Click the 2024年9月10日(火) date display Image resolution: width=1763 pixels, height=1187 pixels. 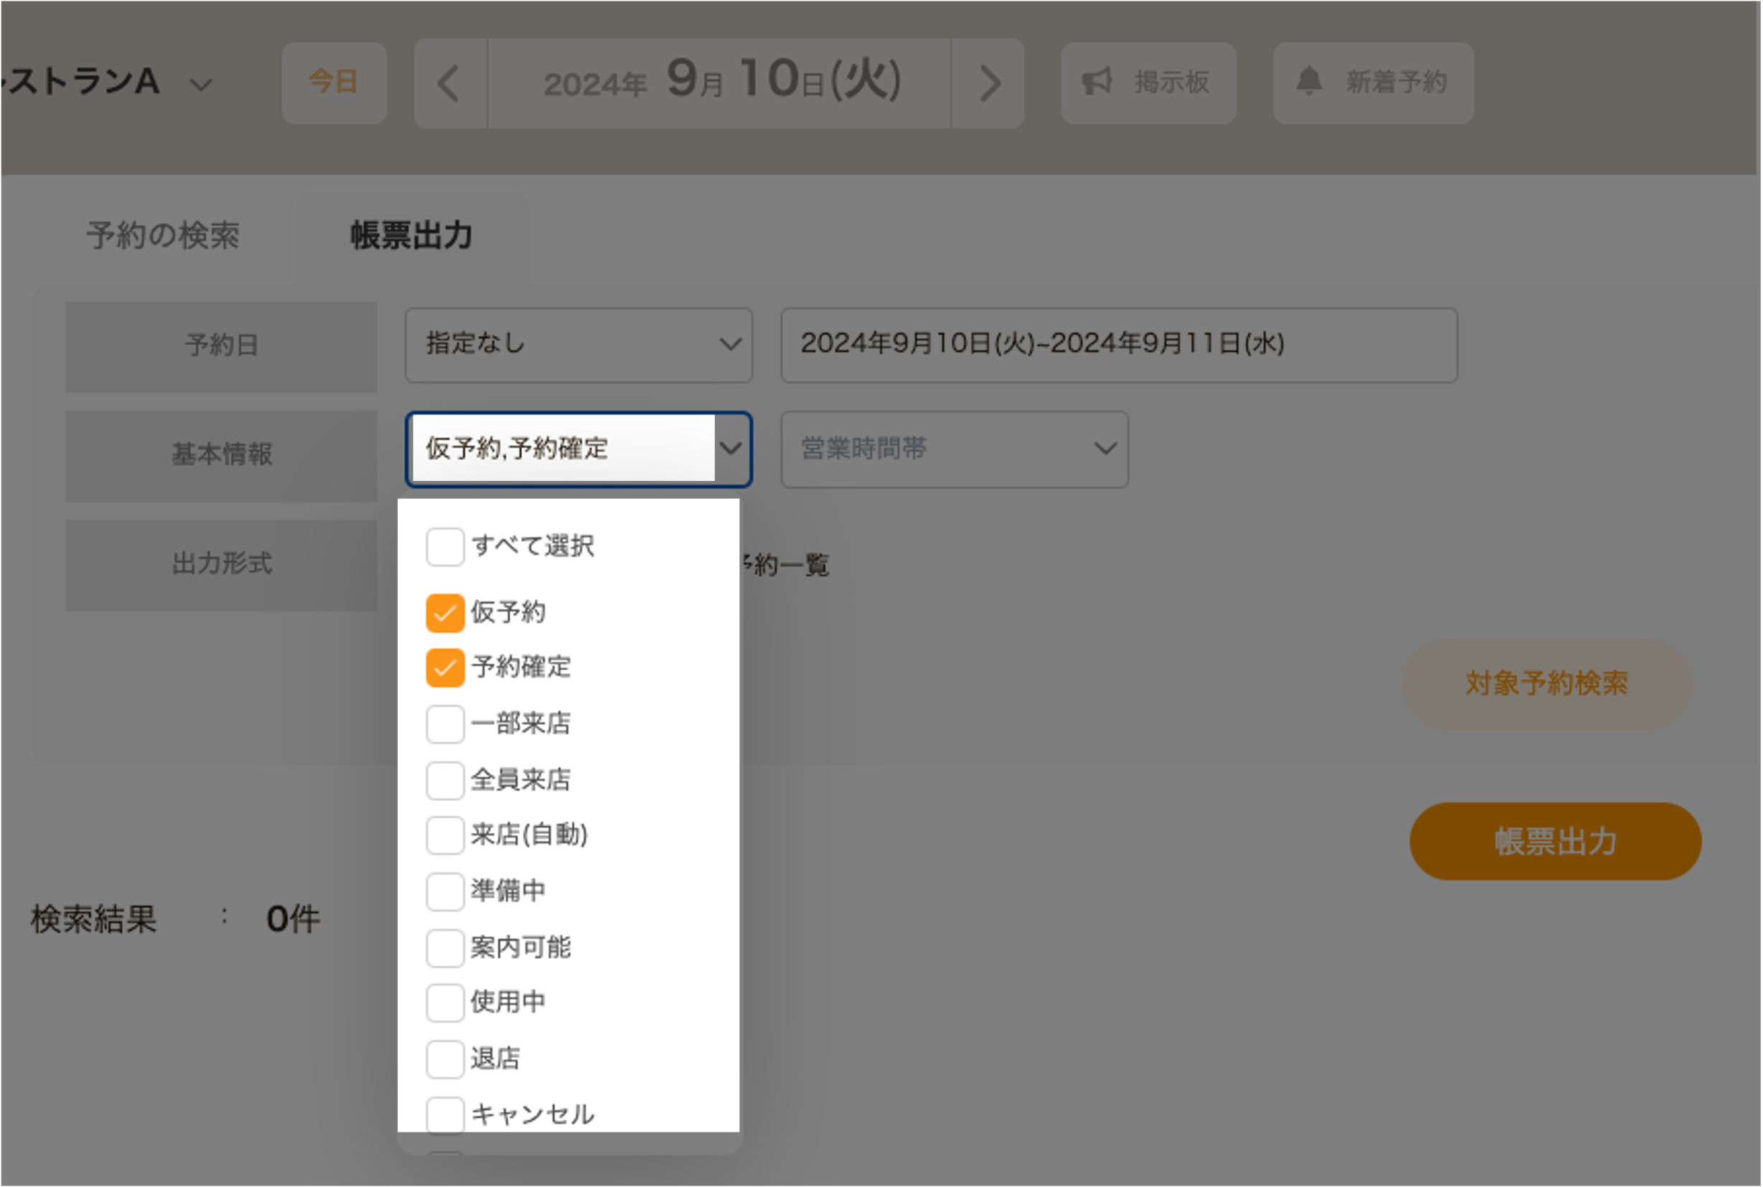[x=721, y=83]
